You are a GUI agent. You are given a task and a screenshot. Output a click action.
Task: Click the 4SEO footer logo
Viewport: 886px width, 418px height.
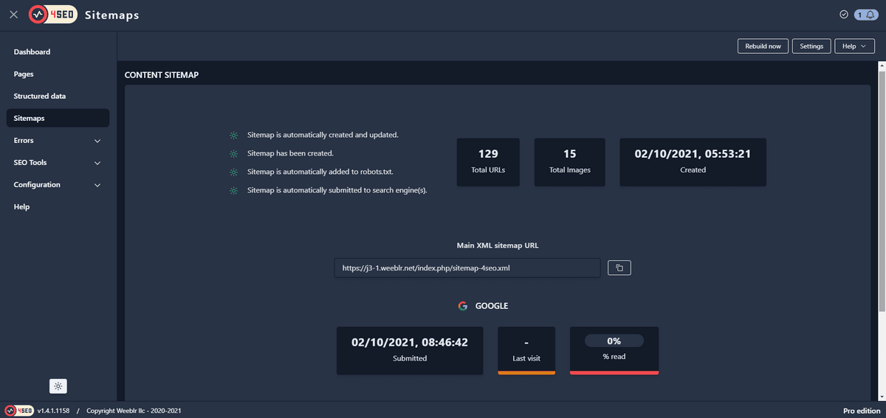click(19, 411)
